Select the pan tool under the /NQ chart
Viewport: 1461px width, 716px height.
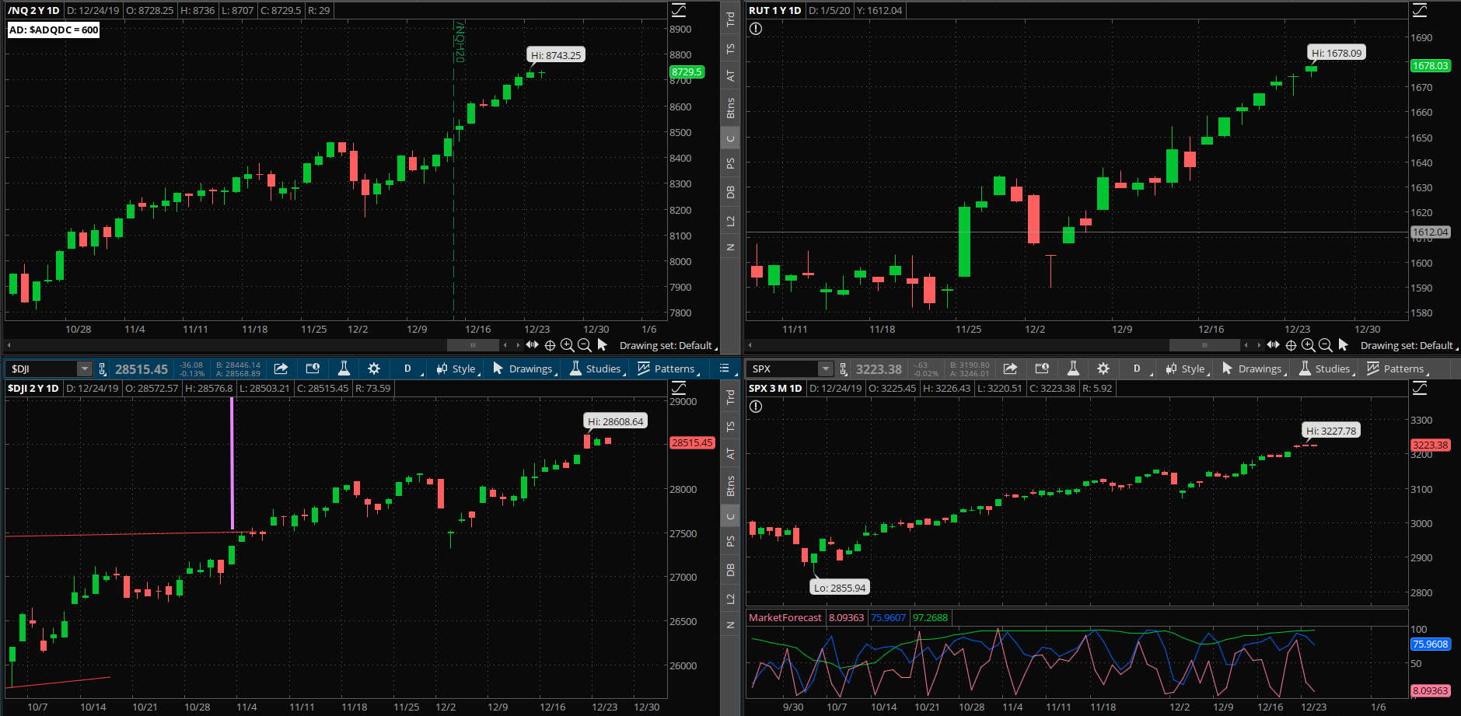533,345
